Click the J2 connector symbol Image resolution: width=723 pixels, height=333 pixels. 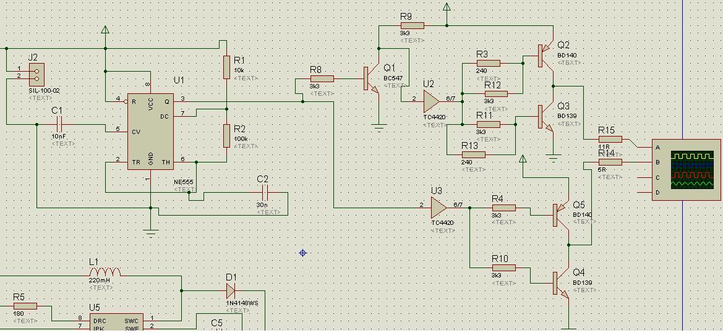click(36, 74)
